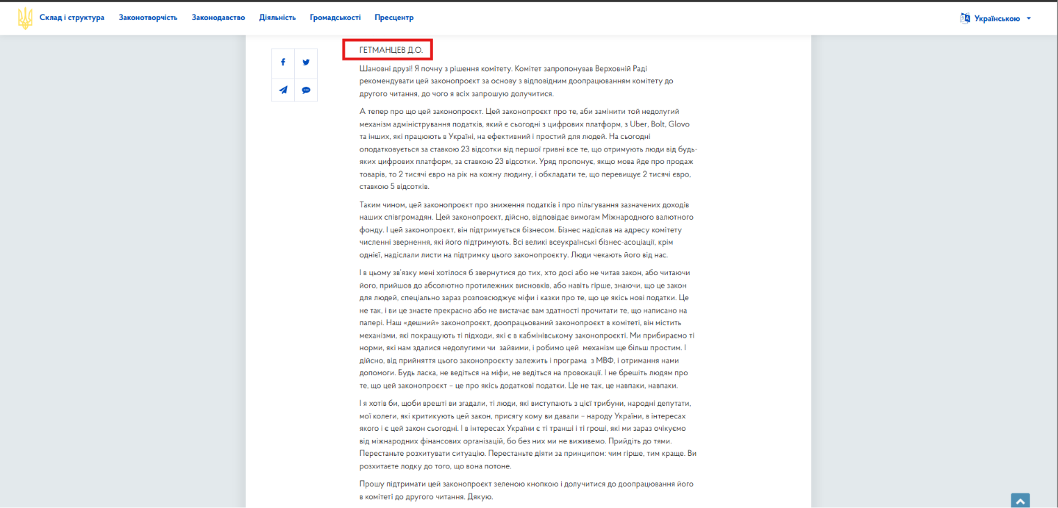The width and height of the screenshot is (1058, 508).
Task: Click the paragraph starting with Шановні друзі
Action: point(516,81)
